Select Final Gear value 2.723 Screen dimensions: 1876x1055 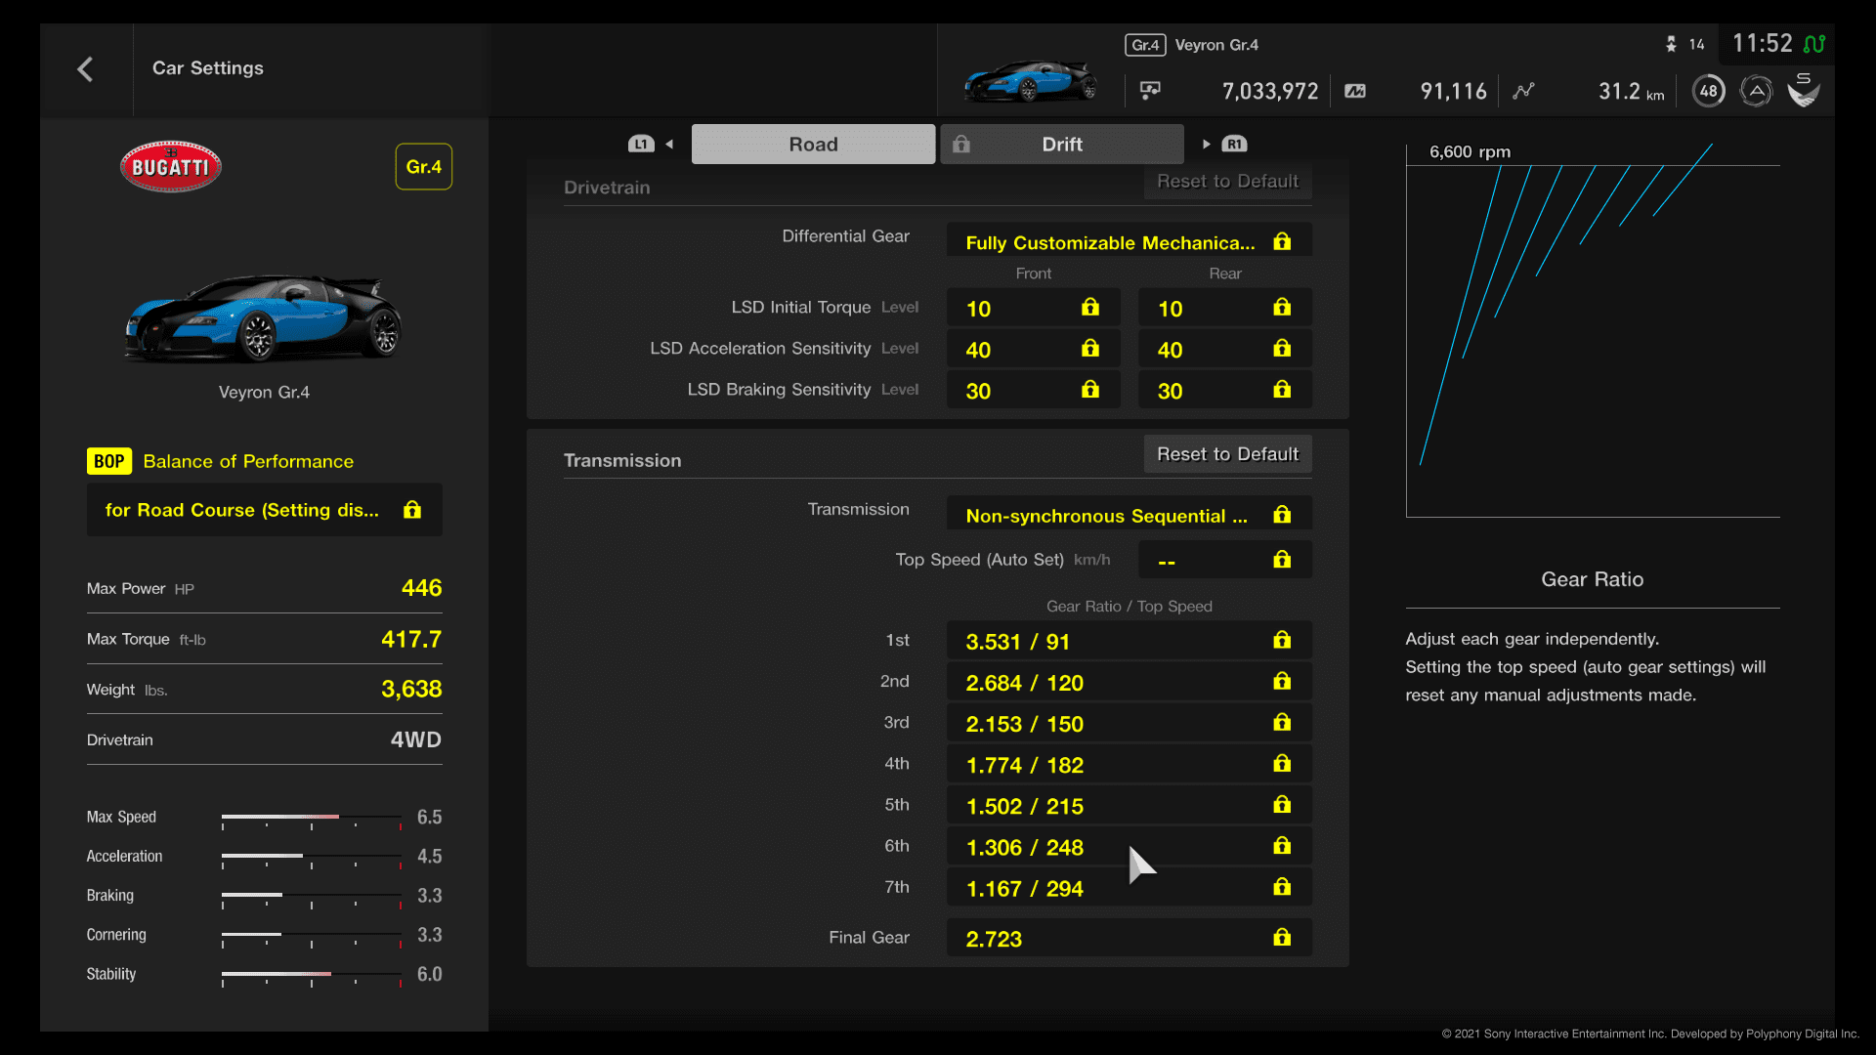coord(1129,938)
